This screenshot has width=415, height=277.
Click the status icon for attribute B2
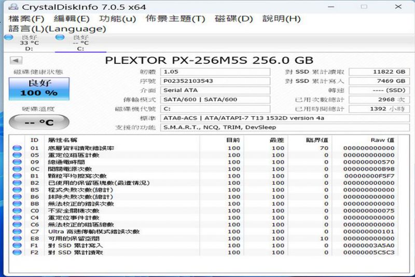point(17,183)
